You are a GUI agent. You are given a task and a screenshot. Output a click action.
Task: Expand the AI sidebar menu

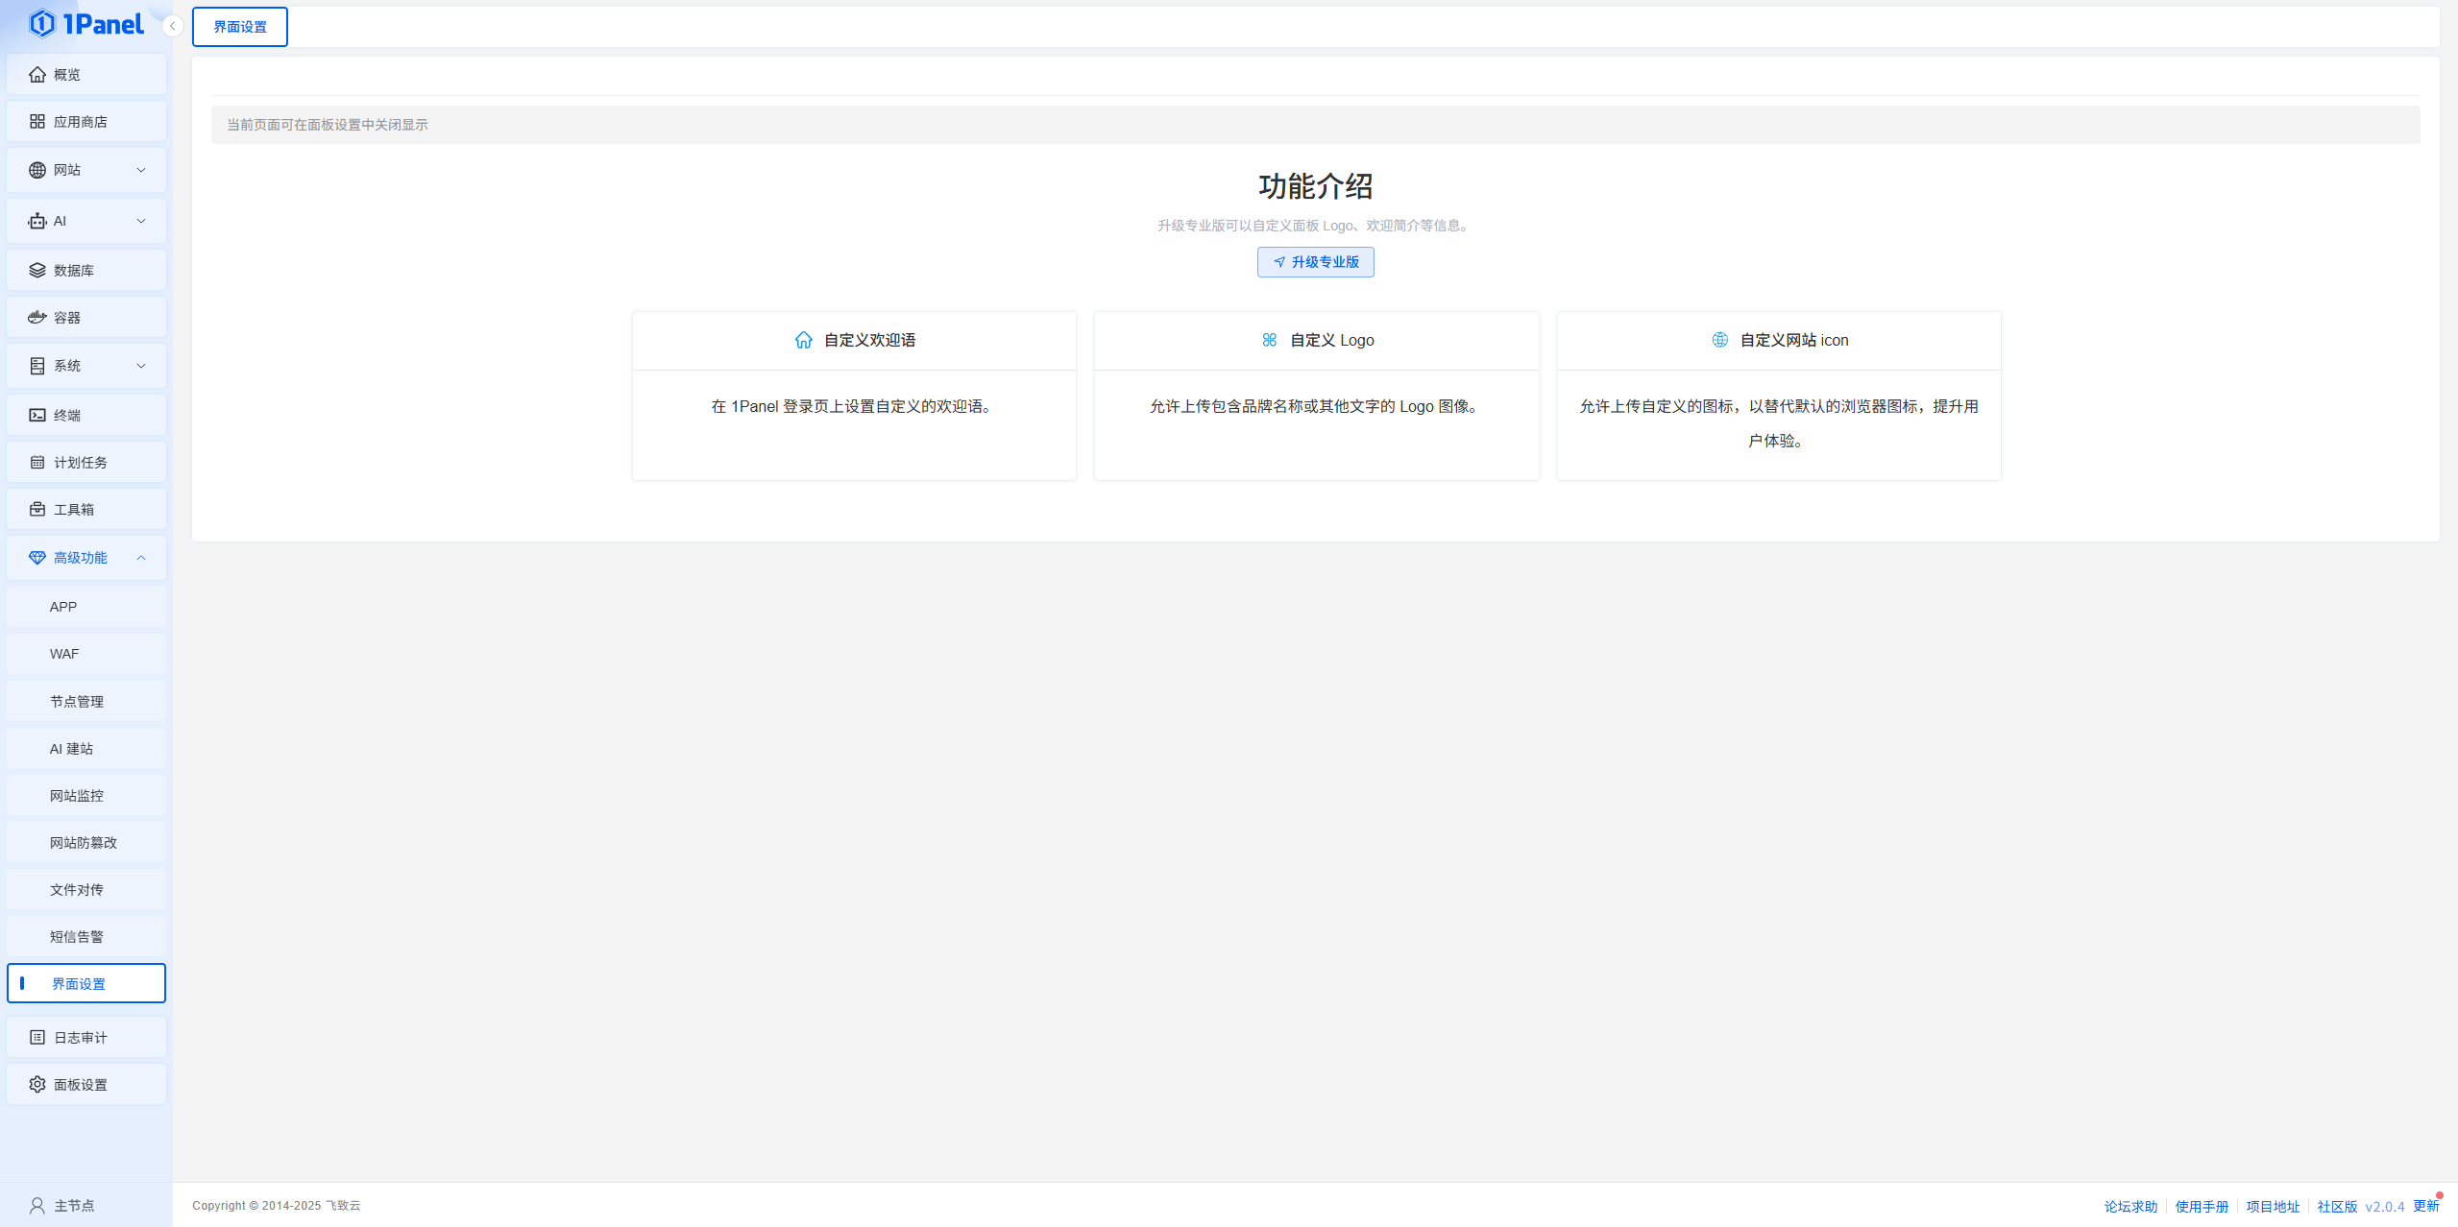pyautogui.click(x=85, y=221)
